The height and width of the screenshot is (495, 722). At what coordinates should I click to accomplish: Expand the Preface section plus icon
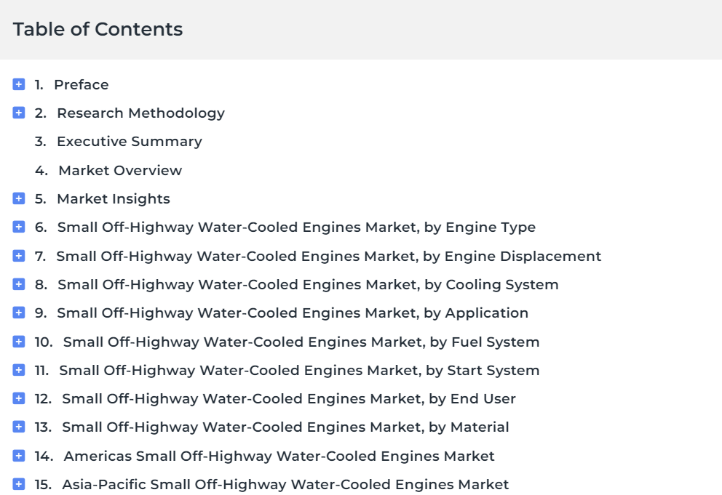19,84
